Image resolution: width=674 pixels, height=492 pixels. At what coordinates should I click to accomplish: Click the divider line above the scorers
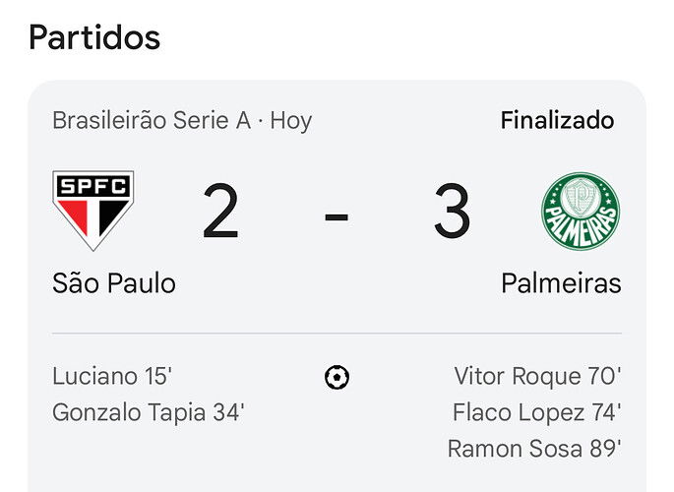[337, 334]
